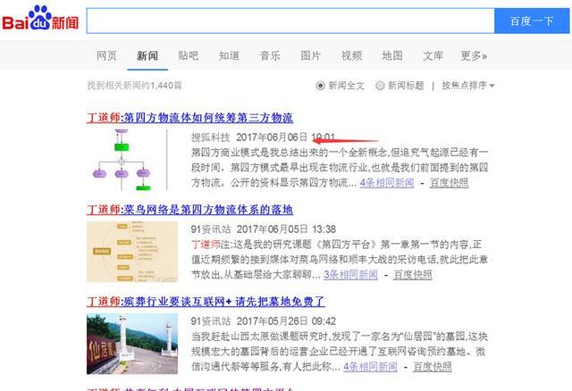Screen dimensions: 572x391
Task: Open the 贴吧 tab
Action: 189,55
